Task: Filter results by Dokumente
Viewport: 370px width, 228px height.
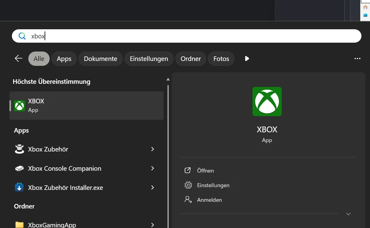Action: [x=100, y=59]
